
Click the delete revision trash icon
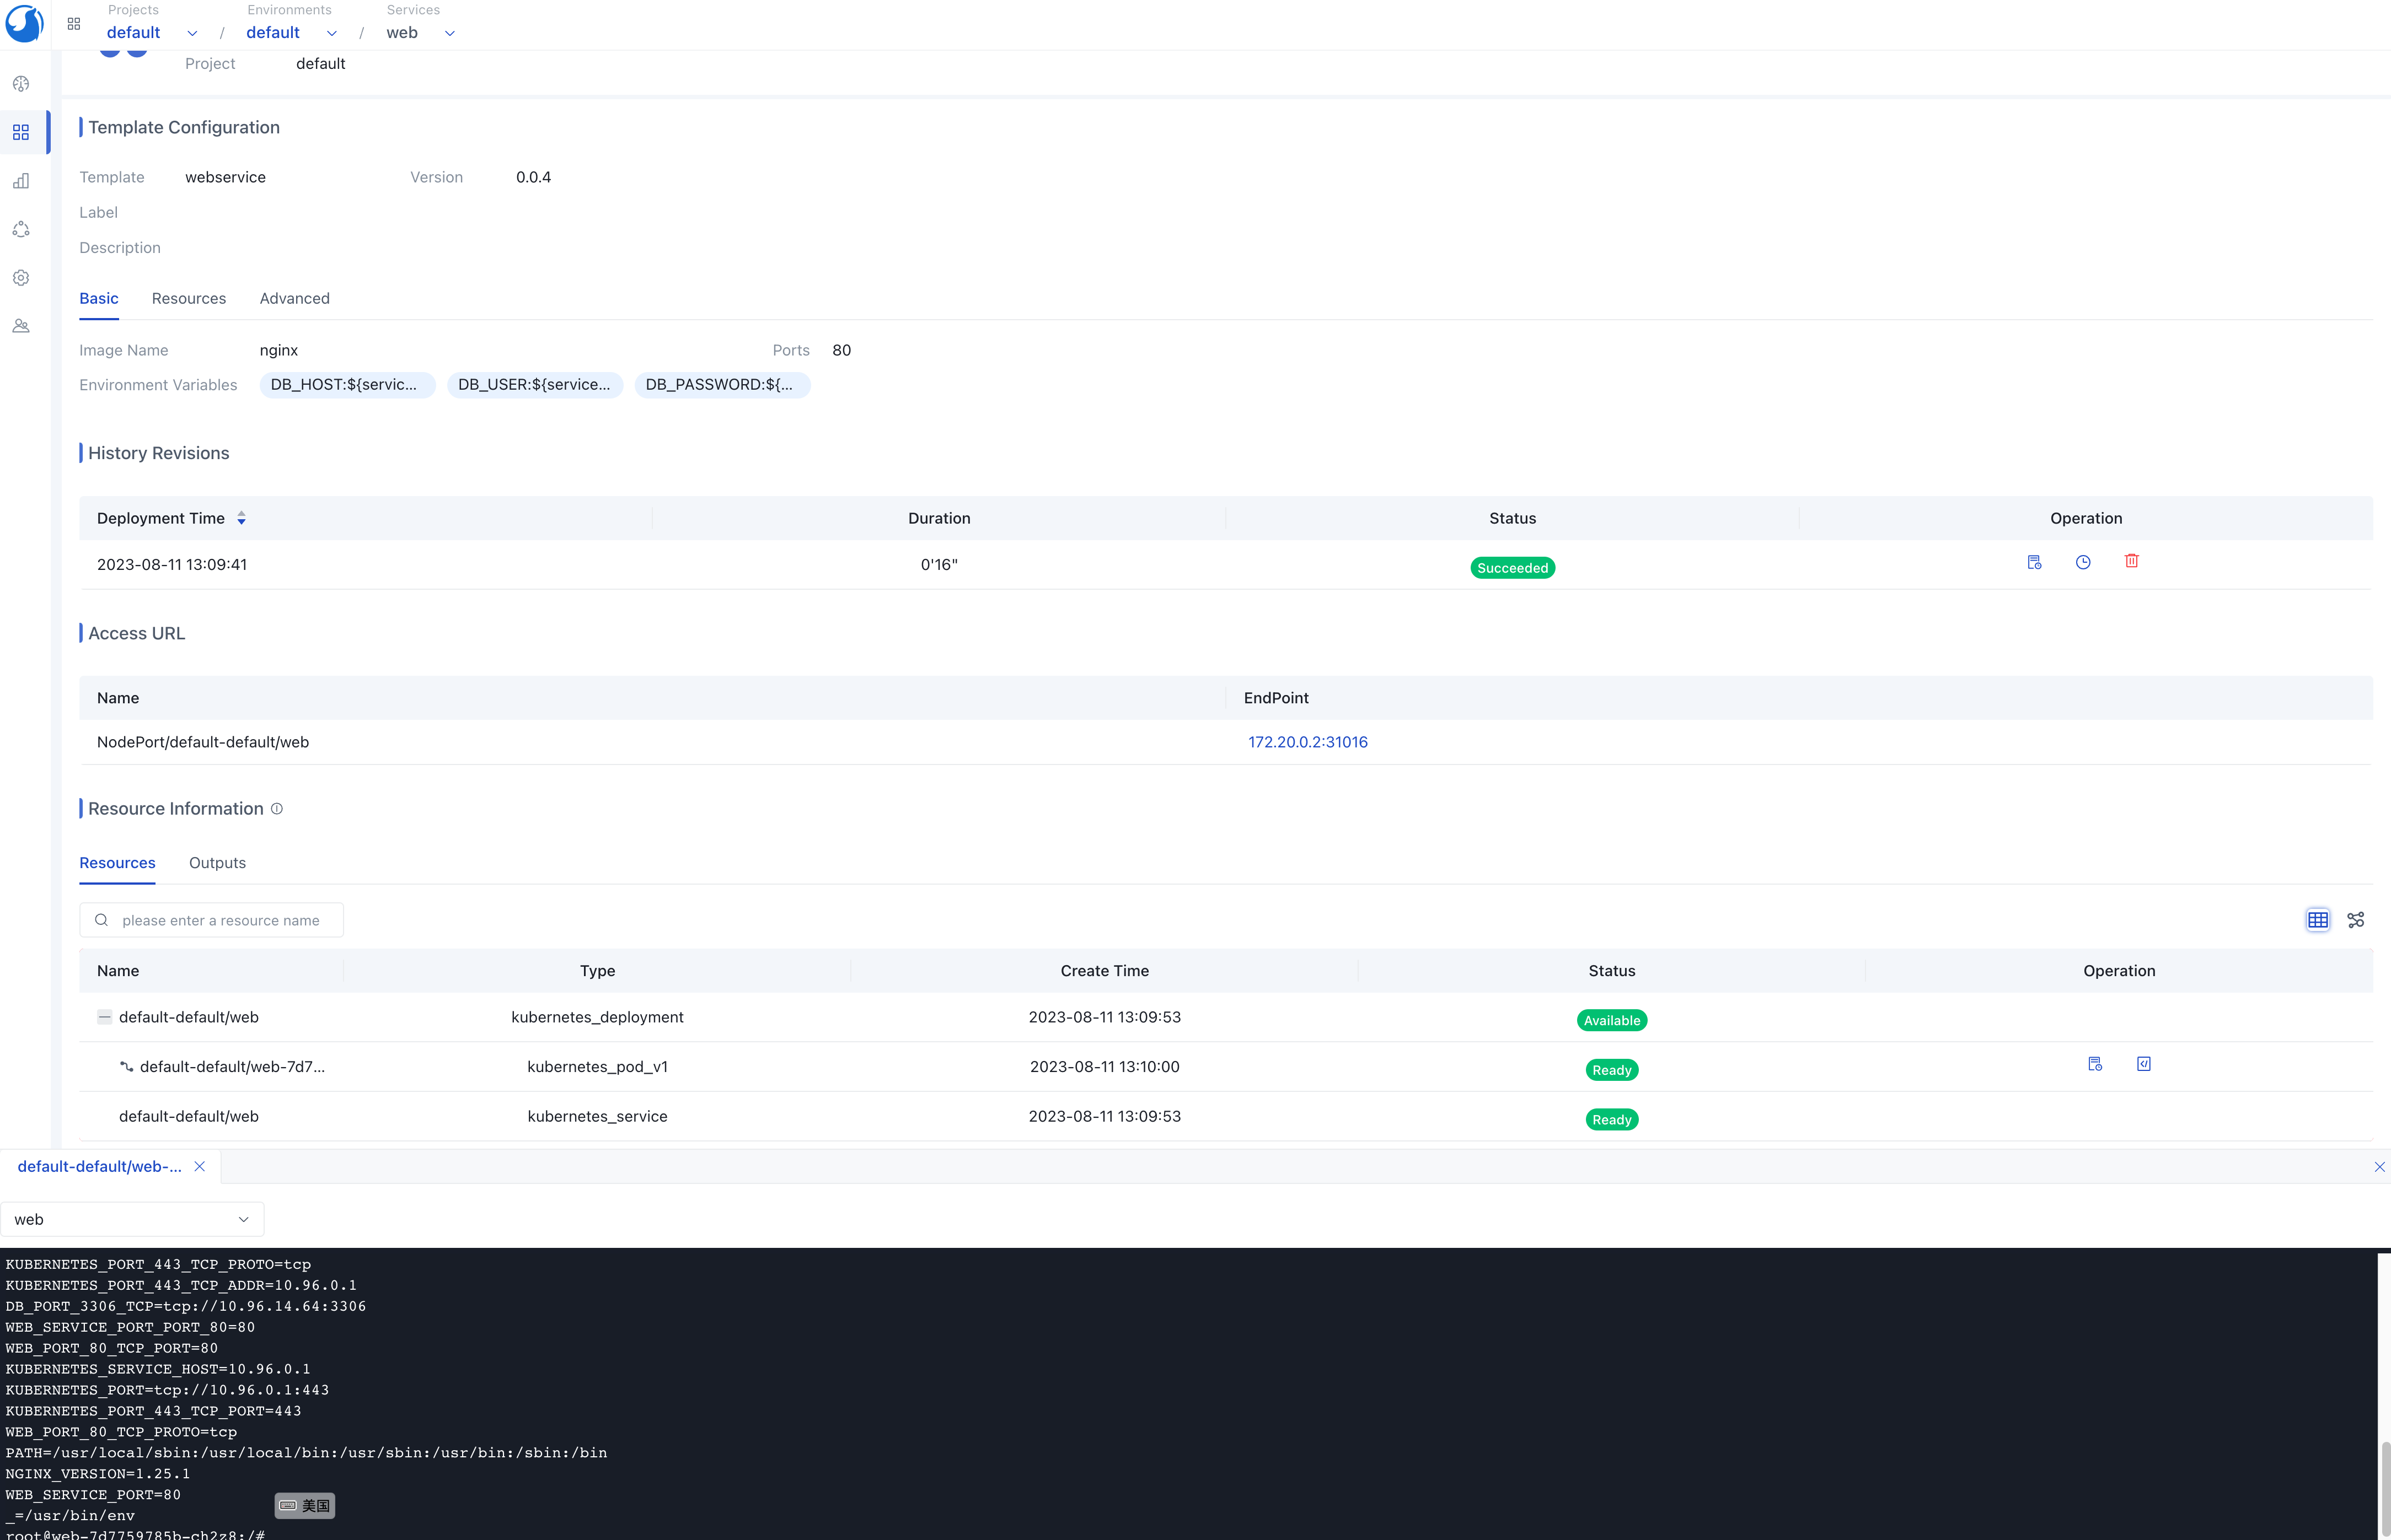click(2131, 562)
